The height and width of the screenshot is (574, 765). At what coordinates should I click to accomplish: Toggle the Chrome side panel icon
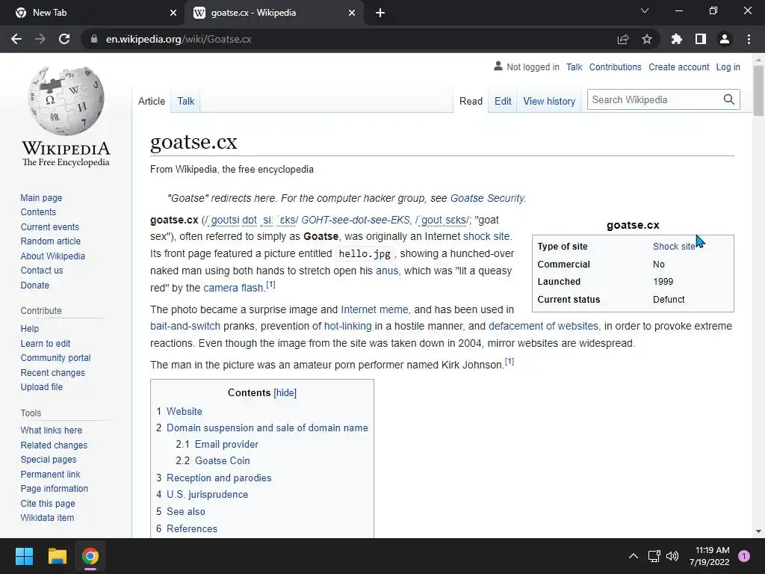701,39
